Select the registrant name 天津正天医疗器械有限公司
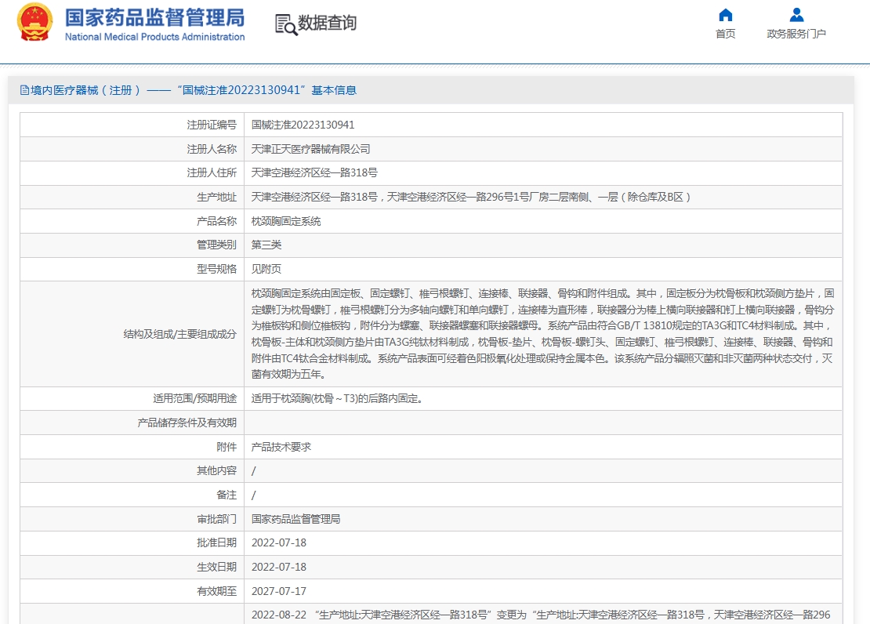 click(x=310, y=149)
